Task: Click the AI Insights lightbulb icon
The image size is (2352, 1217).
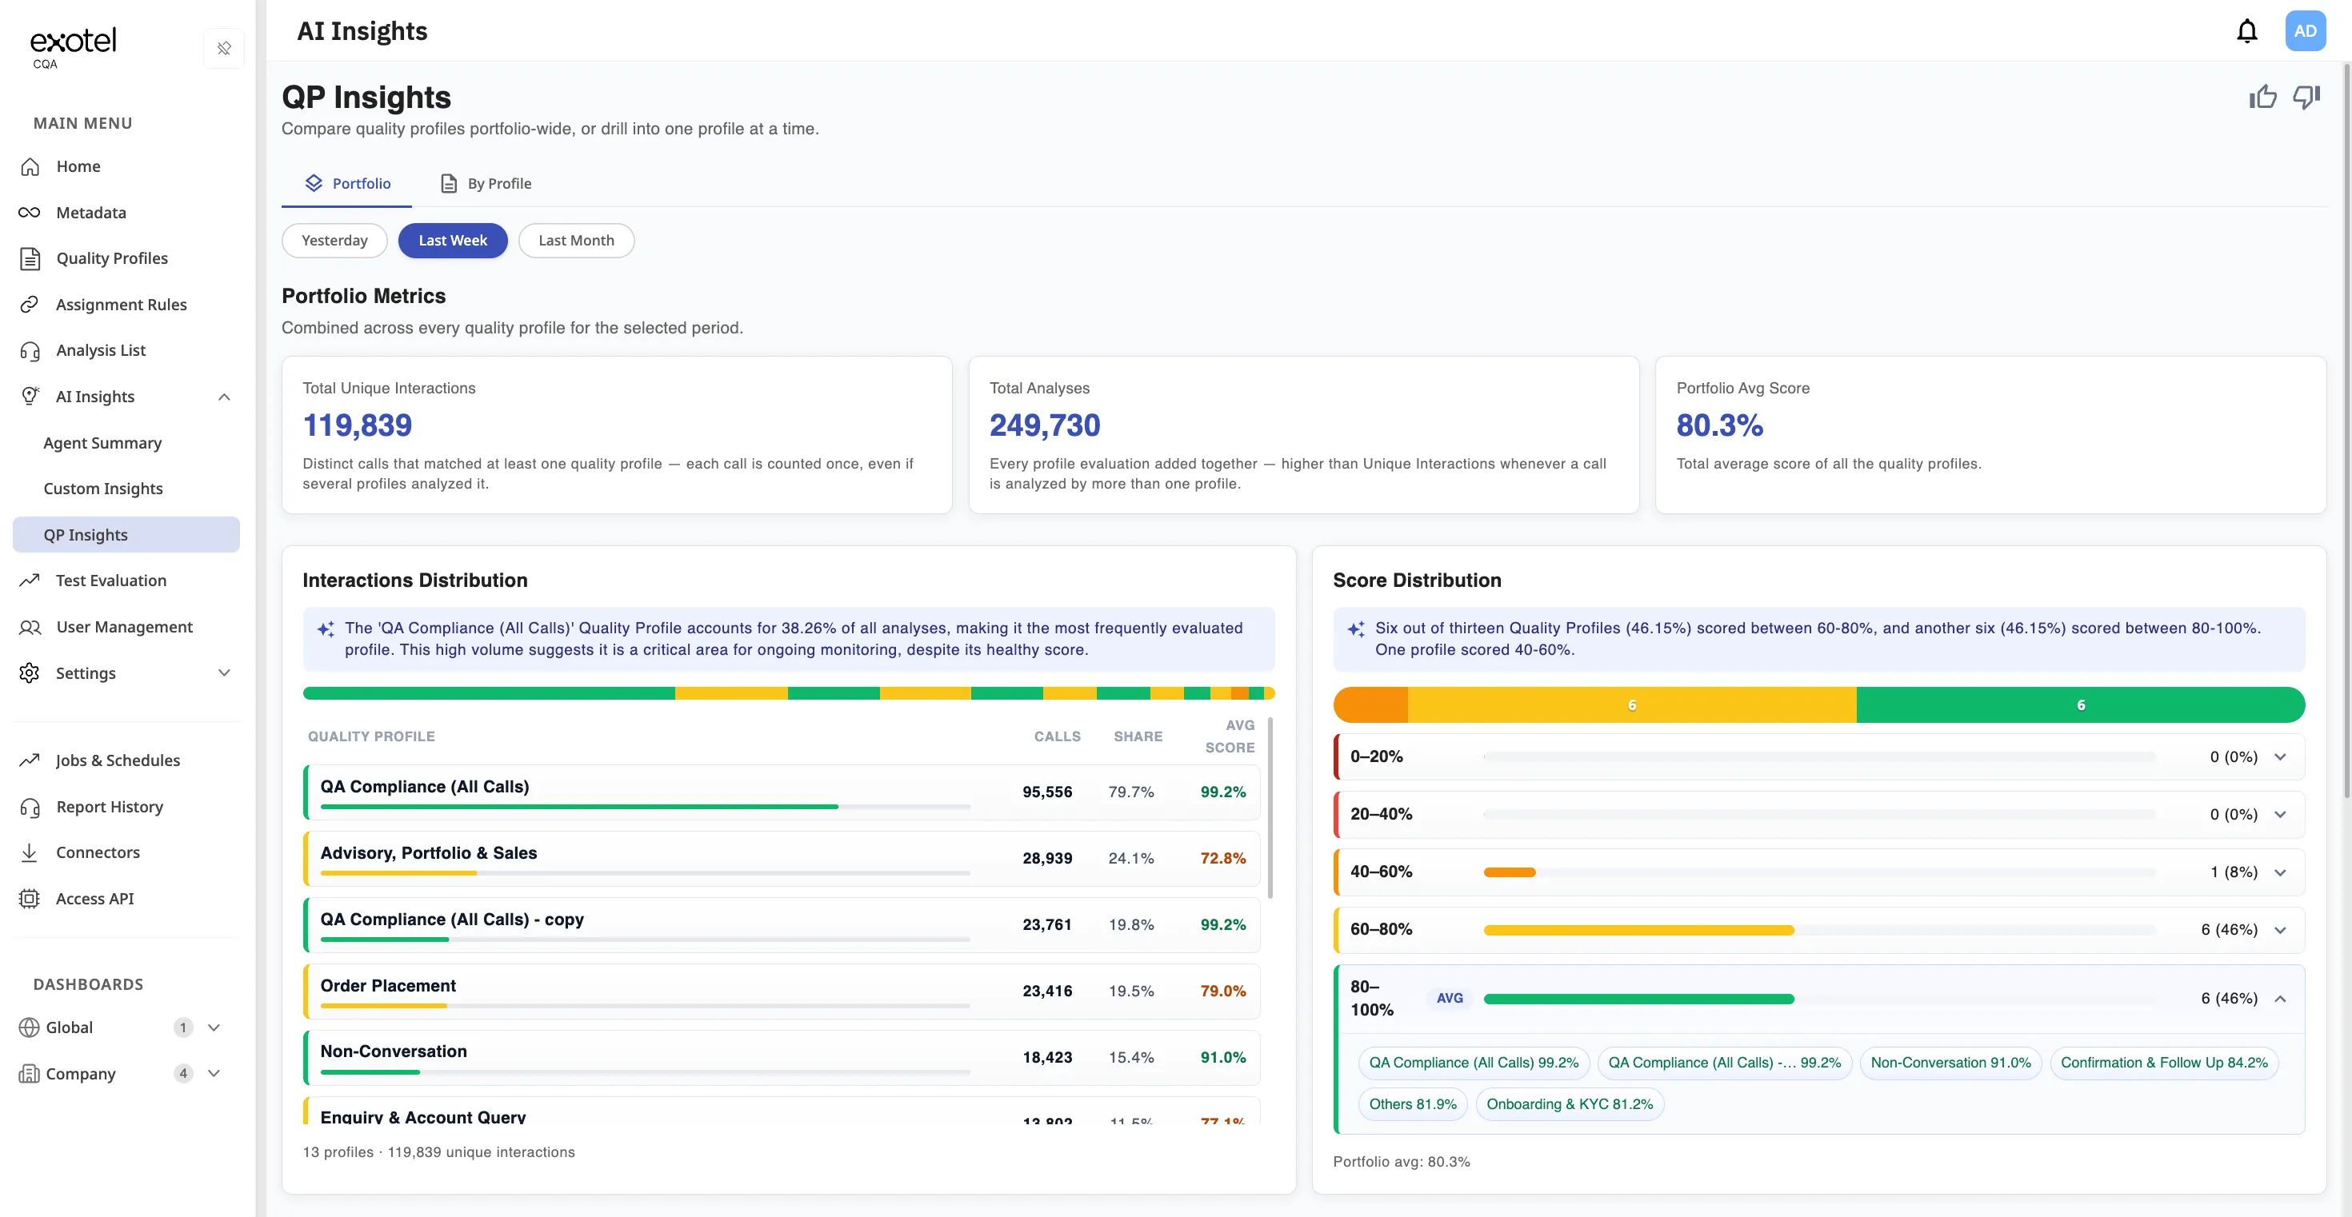Action: coord(30,396)
